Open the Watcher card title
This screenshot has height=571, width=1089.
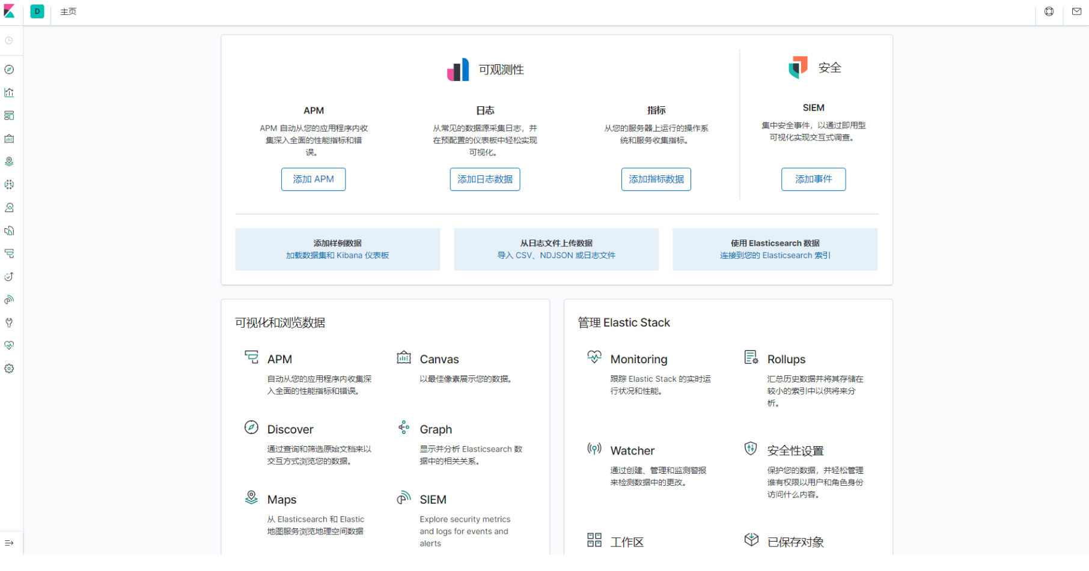[632, 451]
